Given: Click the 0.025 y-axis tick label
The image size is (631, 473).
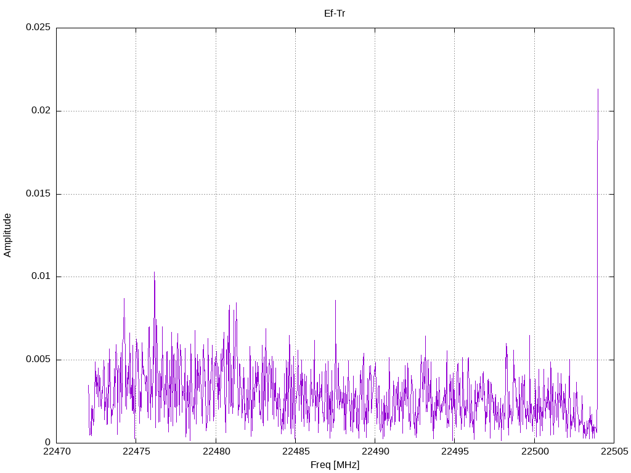Looking at the screenshot, I should (x=38, y=28).
